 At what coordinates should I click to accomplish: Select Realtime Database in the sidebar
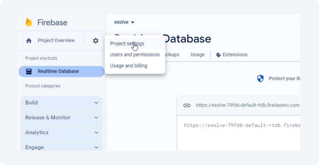pyautogui.click(x=61, y=71)
